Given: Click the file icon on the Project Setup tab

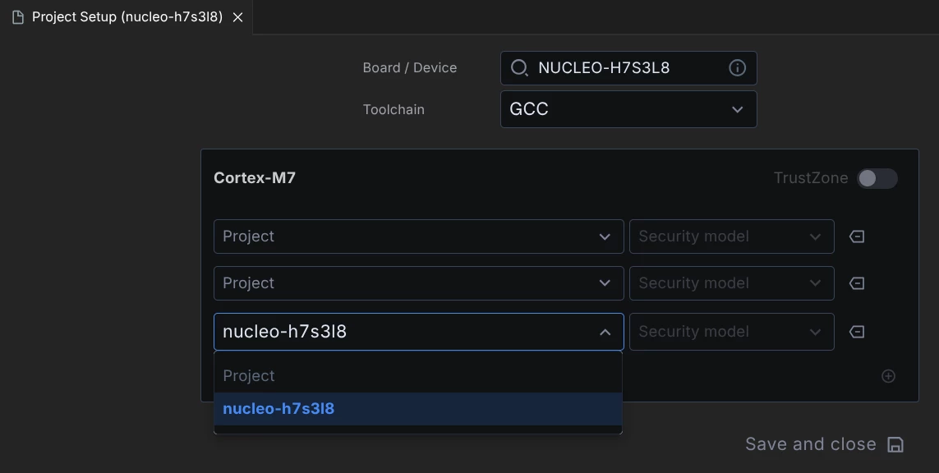Looking at the screenshot, I should point(18,17).
